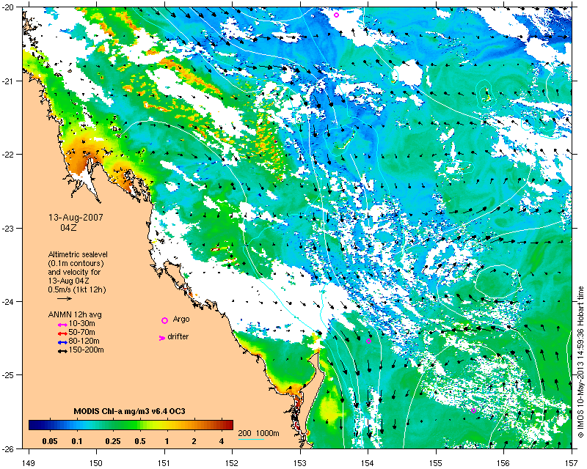Click the '-22' latitude axis label
The height and width of the screenshot is (469, 587).
[x=9, y=155]
